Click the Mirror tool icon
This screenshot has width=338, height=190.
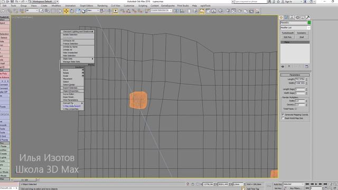tap(176, 11)
